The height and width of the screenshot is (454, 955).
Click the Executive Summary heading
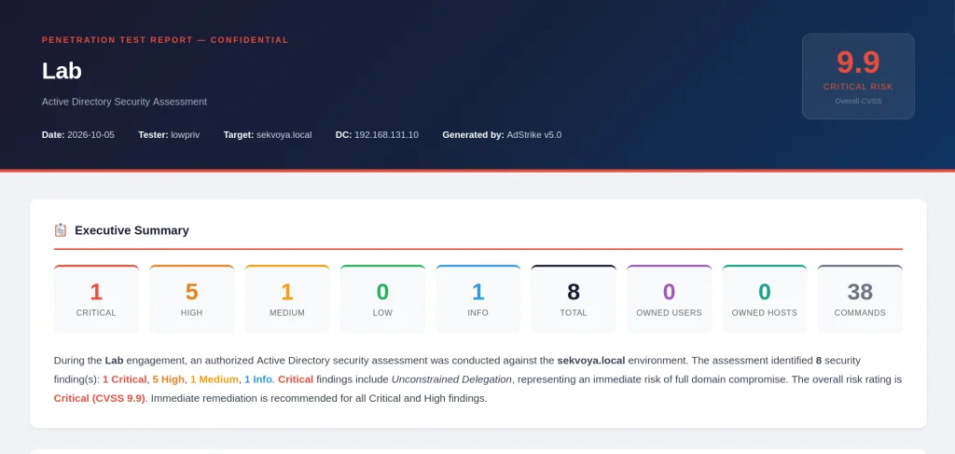tap(131, 230)
